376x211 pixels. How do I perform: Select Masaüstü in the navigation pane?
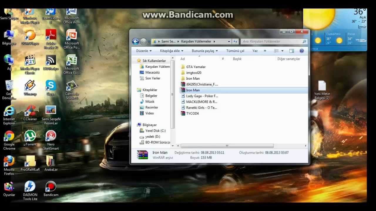point(152,72)
